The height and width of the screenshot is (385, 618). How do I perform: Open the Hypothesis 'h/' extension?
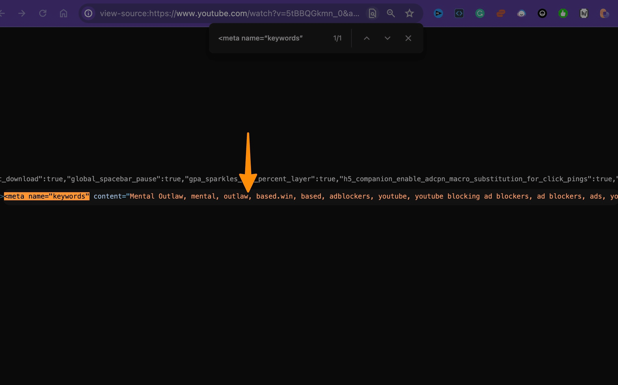click(x=584, y=13)
